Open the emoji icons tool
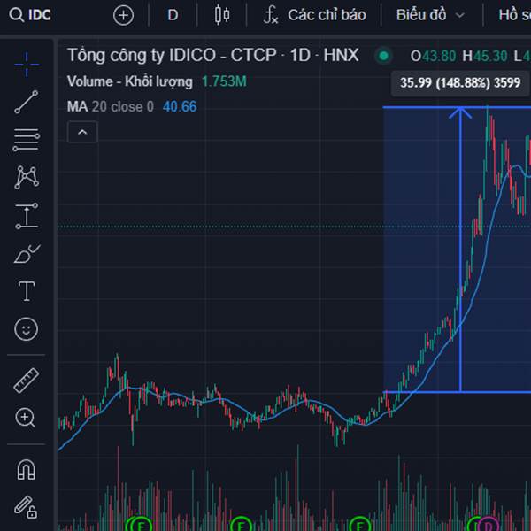This screenshot has width=531, height=531. 27,329
